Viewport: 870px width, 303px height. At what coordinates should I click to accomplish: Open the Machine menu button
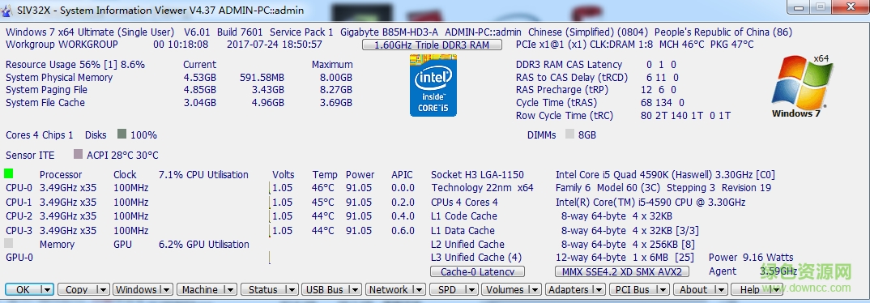pyautogui.click(x=200, y=289)
